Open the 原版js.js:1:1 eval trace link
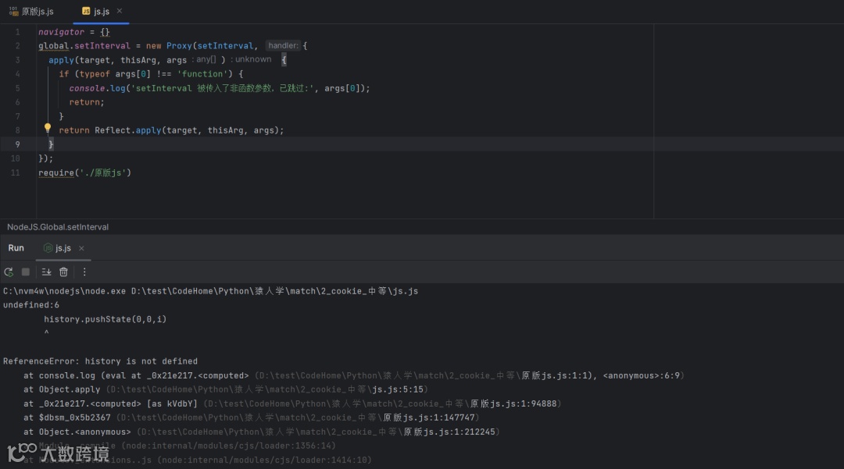Image resolution: width=844 pixels, height=469 pixels. pos(558,375)
